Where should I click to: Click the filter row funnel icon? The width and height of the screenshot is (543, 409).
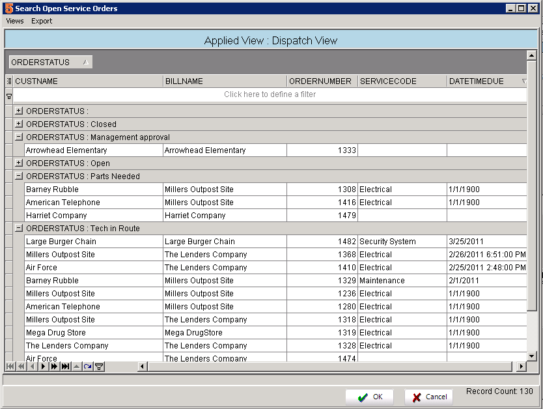click(9, 96)
